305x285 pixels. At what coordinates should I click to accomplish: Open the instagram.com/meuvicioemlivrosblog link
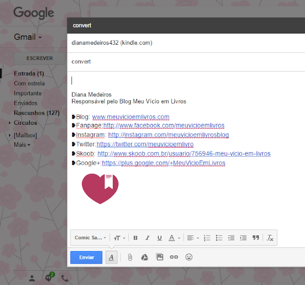point(168,135)
